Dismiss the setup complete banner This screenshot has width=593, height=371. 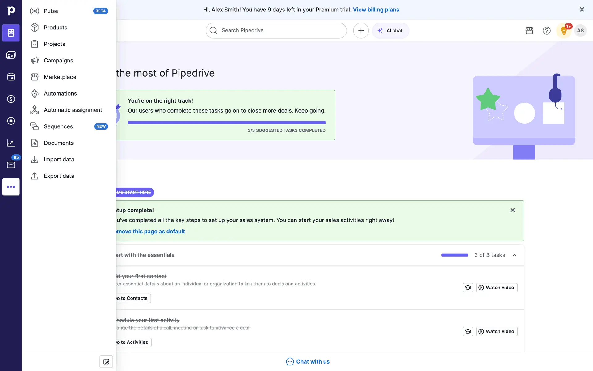512,210
